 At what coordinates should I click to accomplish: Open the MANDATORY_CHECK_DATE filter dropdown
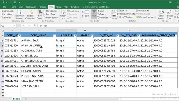point(176,36)
